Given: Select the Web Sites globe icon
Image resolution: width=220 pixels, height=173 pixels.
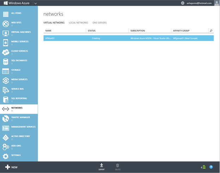Looking at the screenshot, I should (6, 24).
